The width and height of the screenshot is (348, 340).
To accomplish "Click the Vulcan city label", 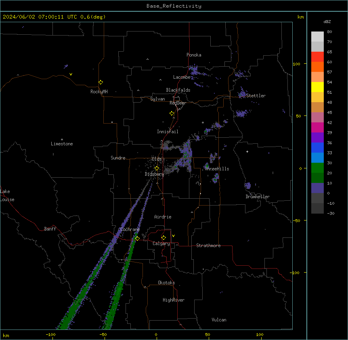I will [x=219, y=320].
